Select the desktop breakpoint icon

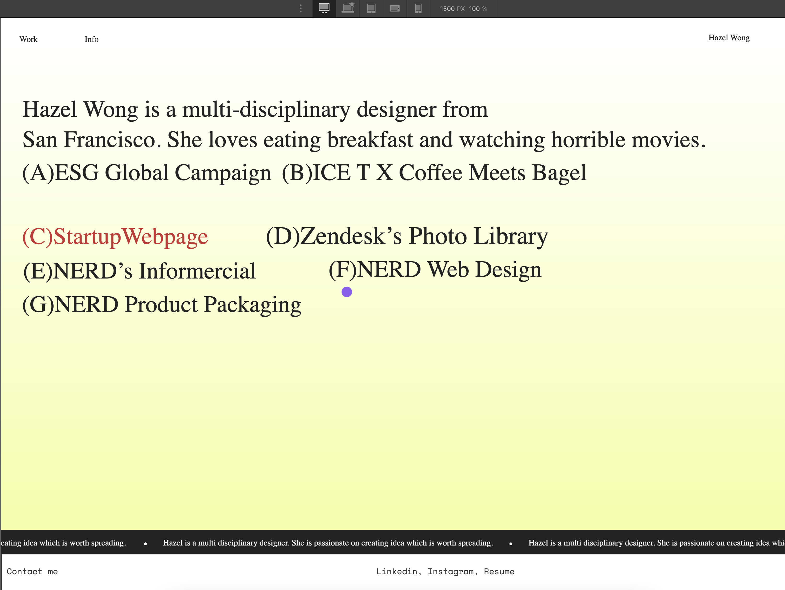tap(324, 8)
